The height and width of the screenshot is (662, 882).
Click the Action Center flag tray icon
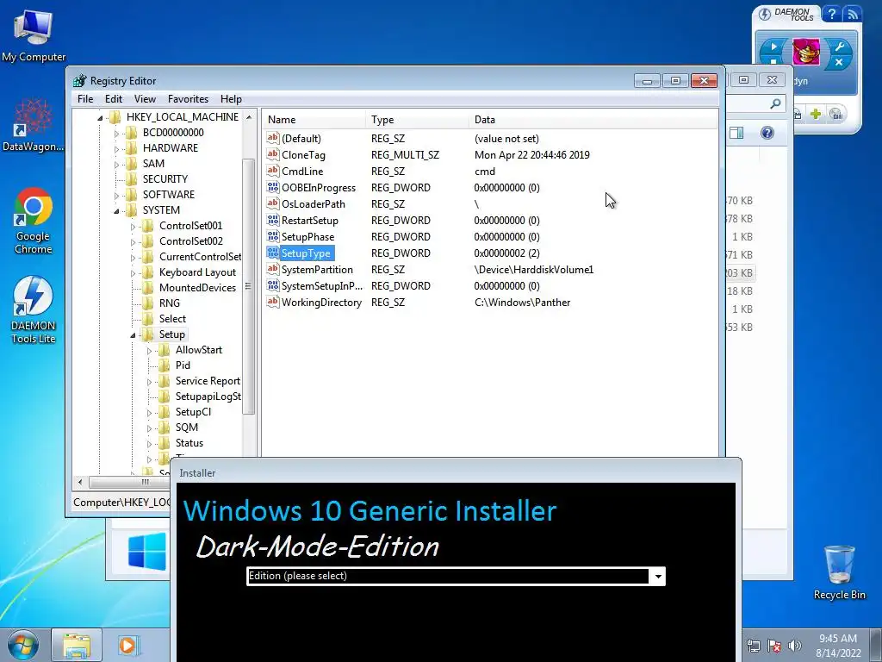(774, 646)
